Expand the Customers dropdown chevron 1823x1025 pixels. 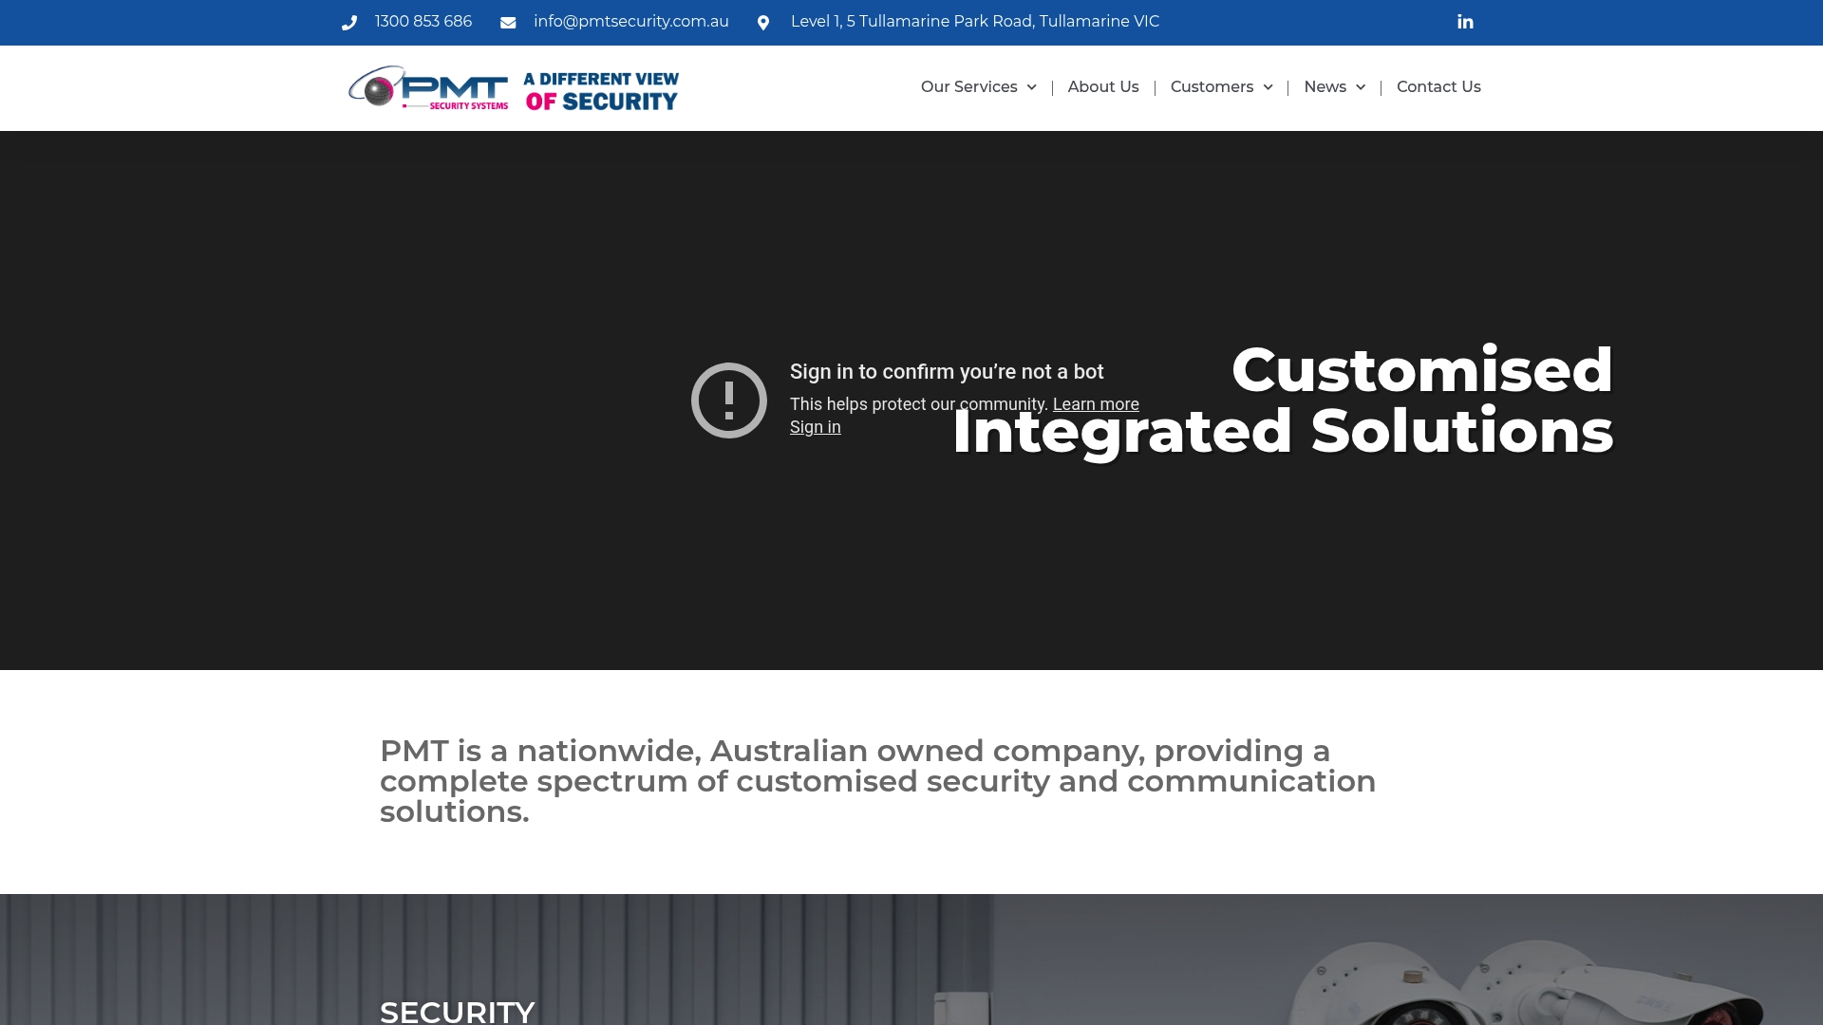[1268, 87]
